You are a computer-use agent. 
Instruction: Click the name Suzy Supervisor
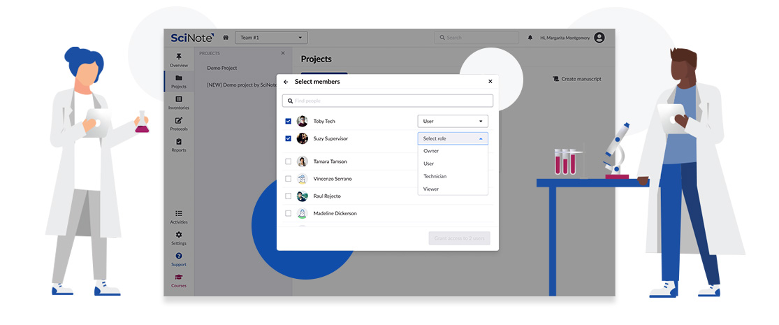coord(330,138)
